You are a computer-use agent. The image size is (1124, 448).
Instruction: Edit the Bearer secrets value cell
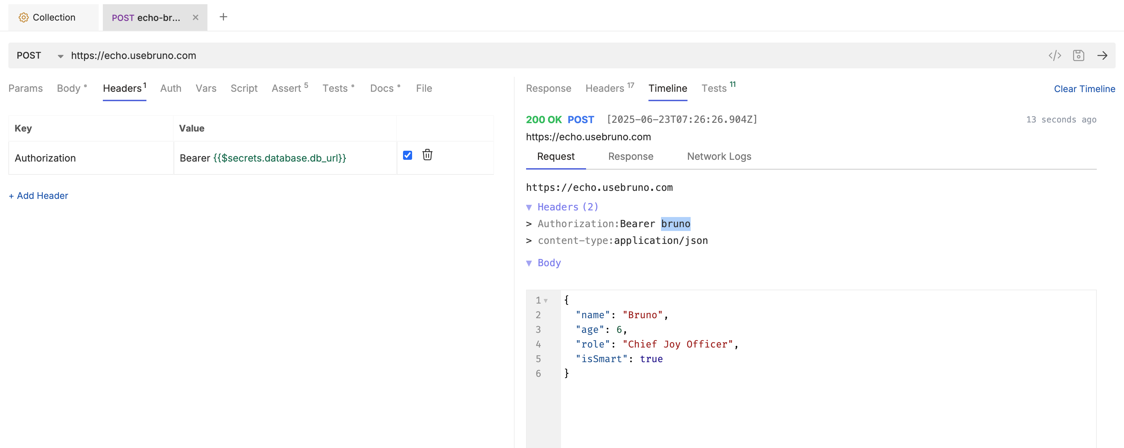286,158
